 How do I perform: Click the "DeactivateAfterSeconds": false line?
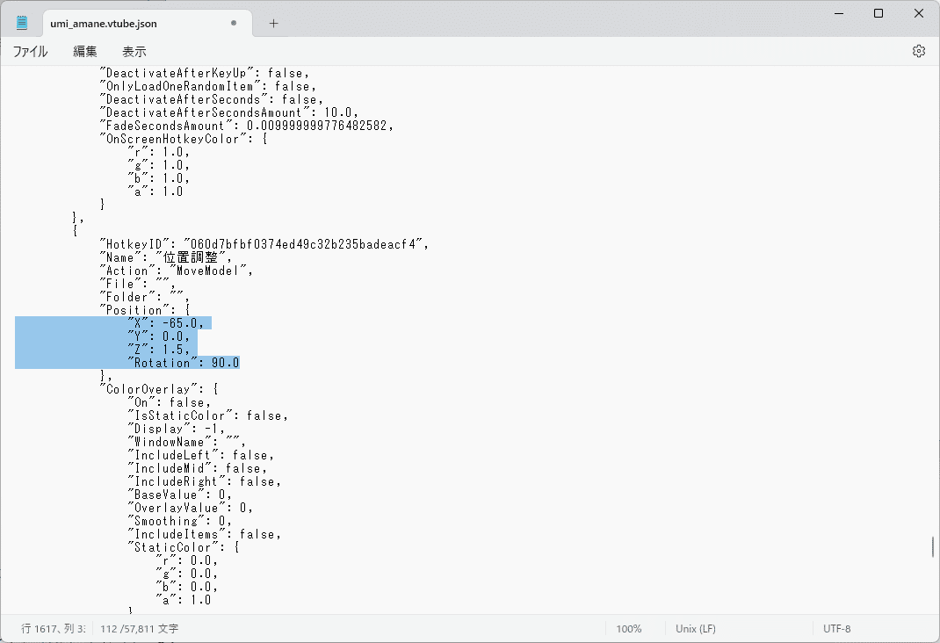[x=212, y=99]
